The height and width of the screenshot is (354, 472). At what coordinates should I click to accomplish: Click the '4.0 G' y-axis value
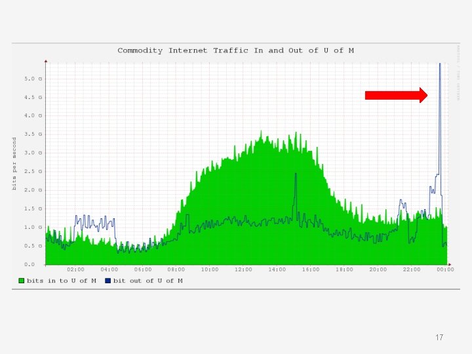[33, 115]
